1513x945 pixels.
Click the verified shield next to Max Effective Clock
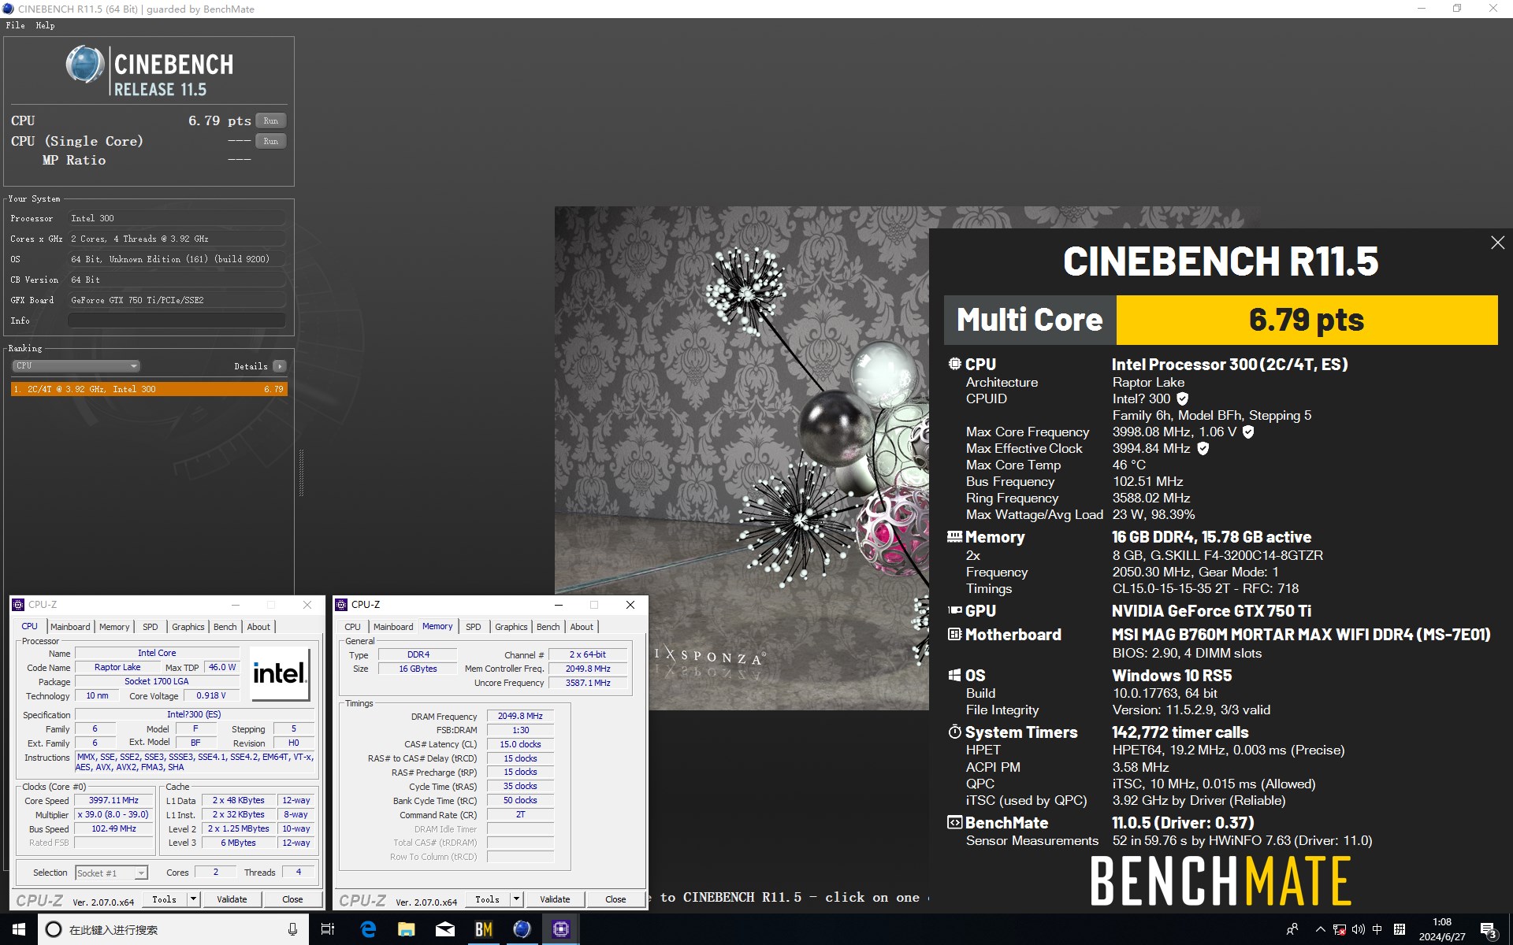tap(1203, 448)
